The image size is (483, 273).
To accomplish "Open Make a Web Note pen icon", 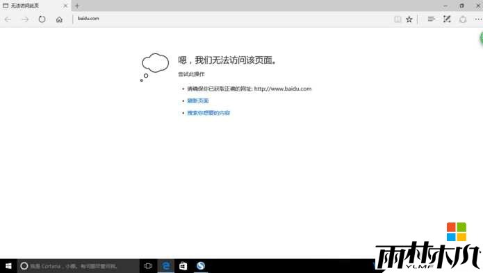I will coord(447,19).
